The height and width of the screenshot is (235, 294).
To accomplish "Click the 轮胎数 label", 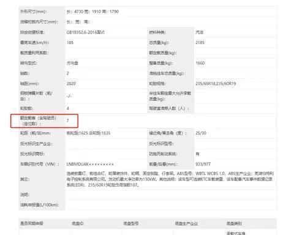I will click(x=27, y=108).
